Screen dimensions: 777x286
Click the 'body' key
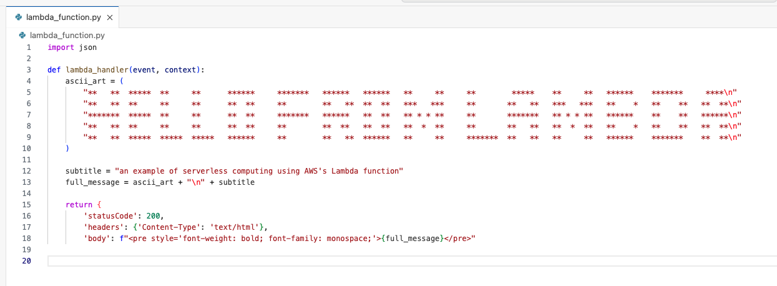point(97,239)
